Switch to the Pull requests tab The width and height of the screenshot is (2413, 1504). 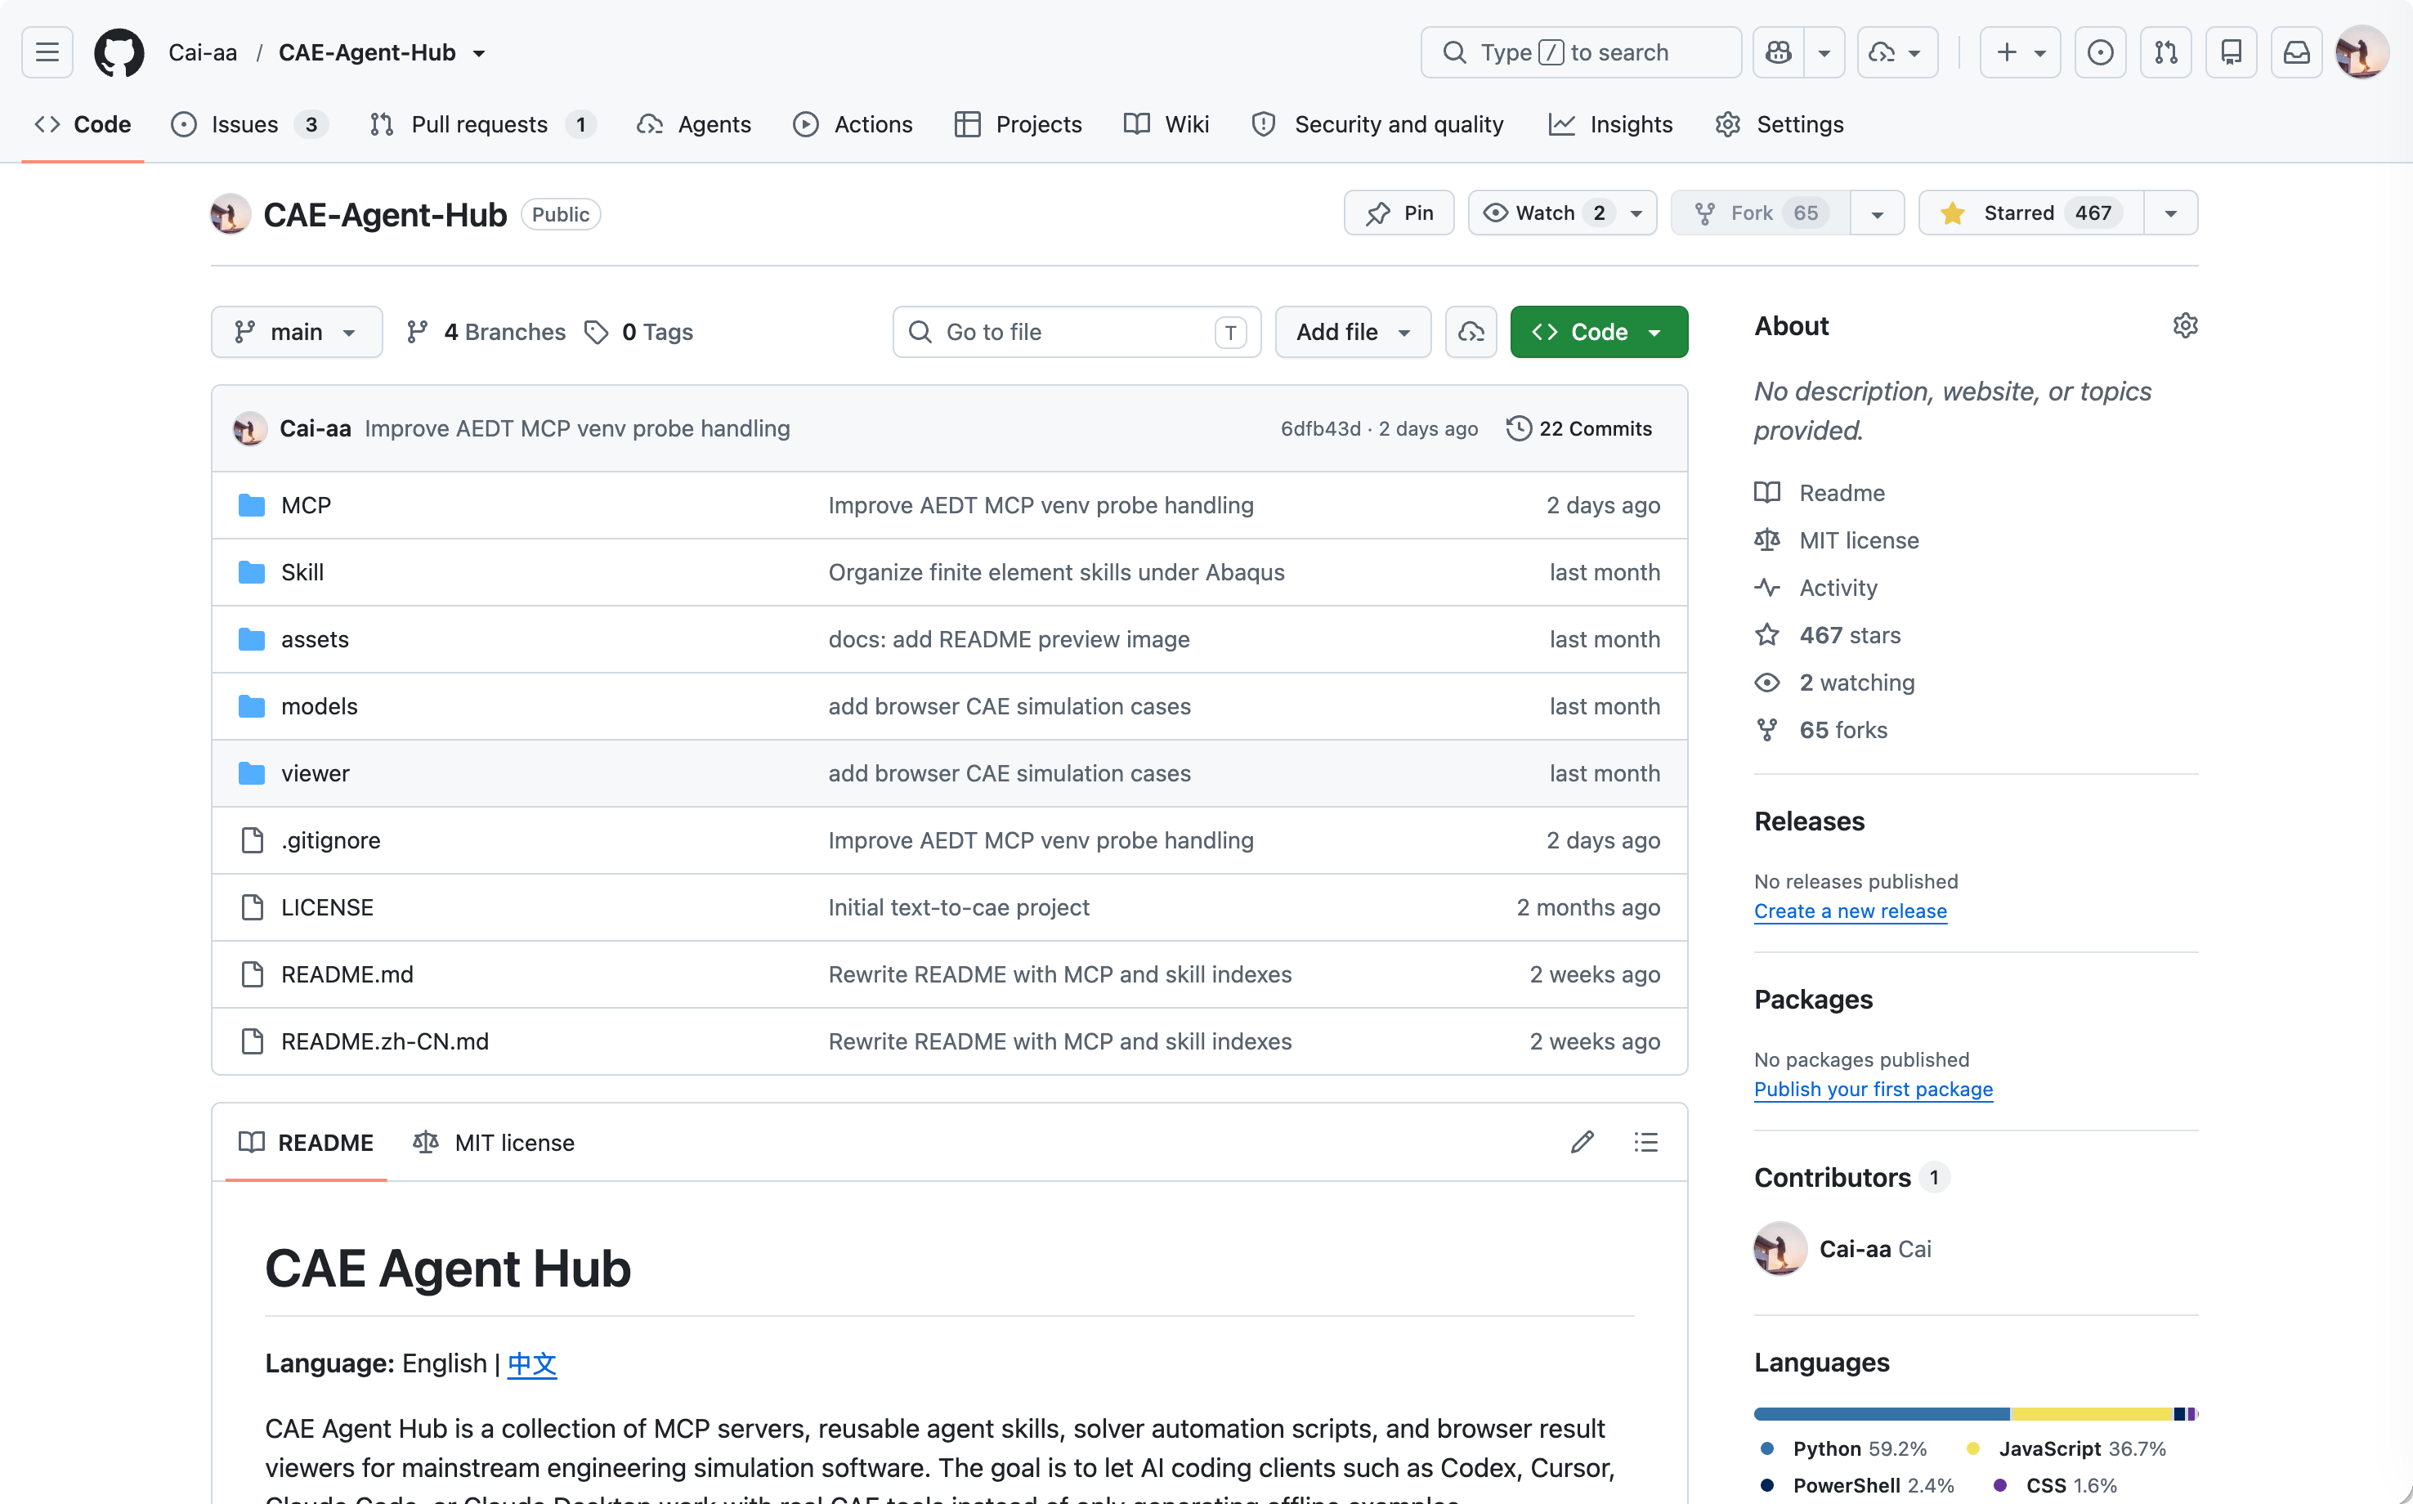482,124
